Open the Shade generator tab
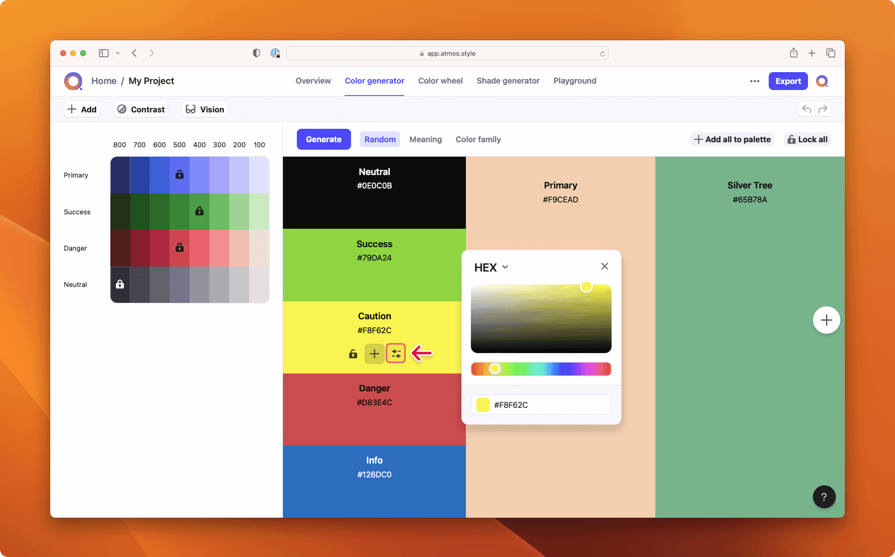Viewport: 895px width, 557px height. [508, 81]
